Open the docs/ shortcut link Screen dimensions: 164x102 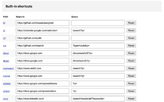(x=6, y=53)
